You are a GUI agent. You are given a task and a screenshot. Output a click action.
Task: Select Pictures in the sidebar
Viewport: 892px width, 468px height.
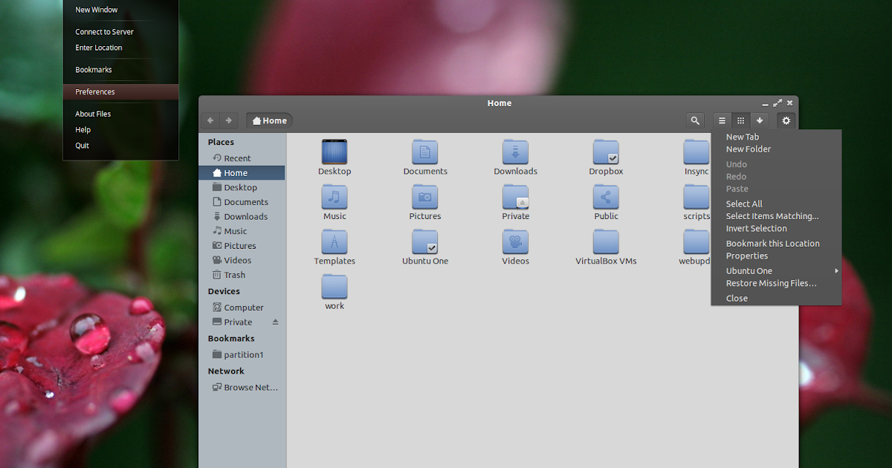[x=242, y=246]
